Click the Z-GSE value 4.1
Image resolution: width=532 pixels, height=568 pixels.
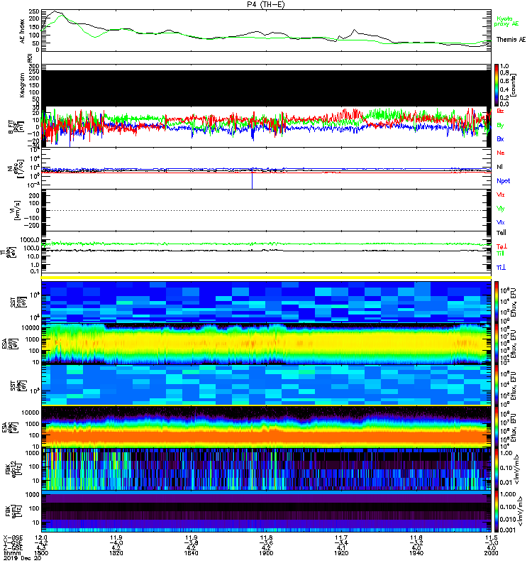341,548
